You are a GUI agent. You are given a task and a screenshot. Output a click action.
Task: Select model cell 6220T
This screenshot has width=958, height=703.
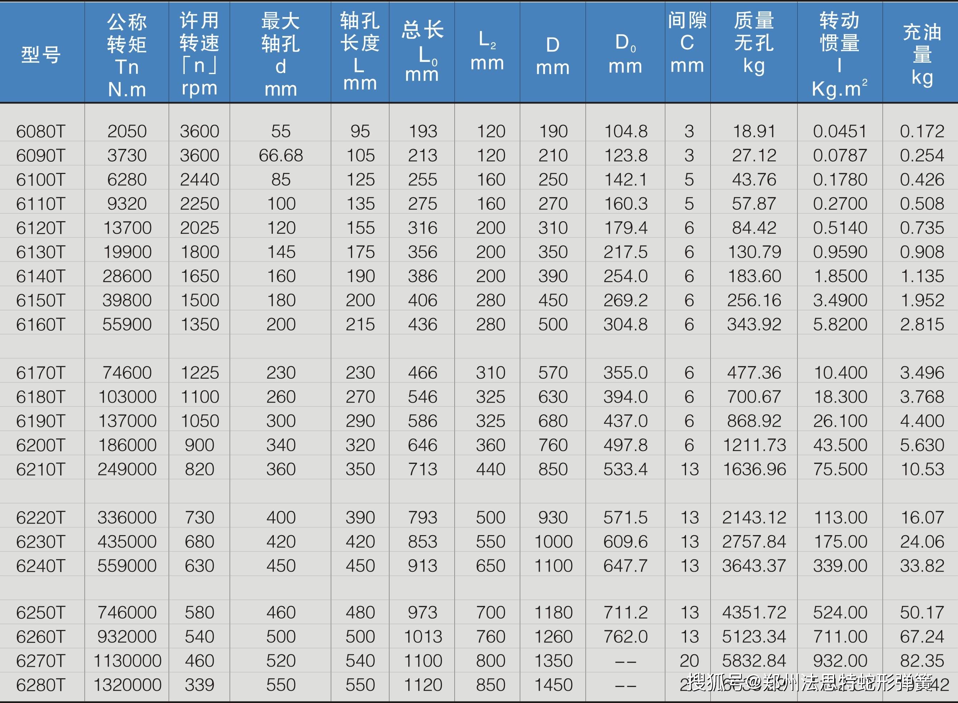(x=41, y=518)
